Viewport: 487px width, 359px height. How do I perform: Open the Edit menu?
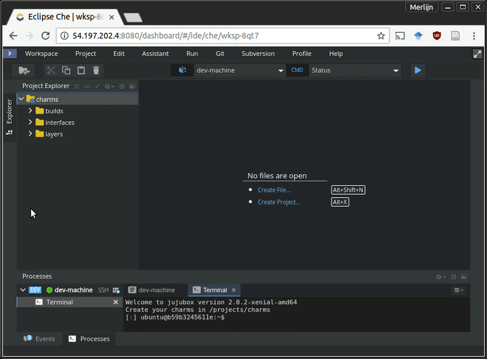pos(119,54)
